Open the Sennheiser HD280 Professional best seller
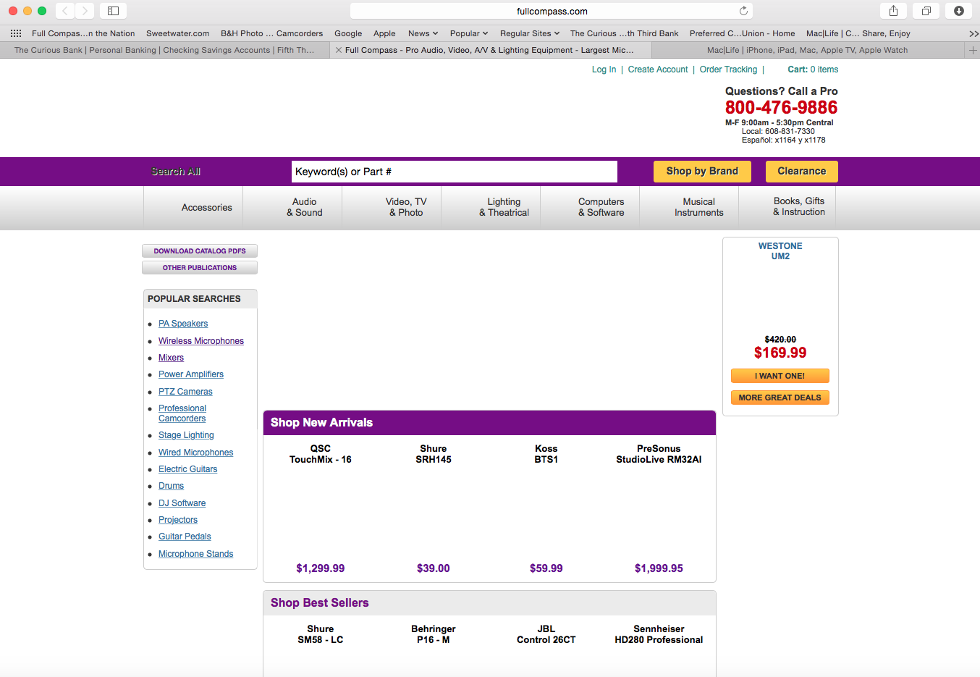The height and width of the screenshot is (677, 980). pos(659,634)
